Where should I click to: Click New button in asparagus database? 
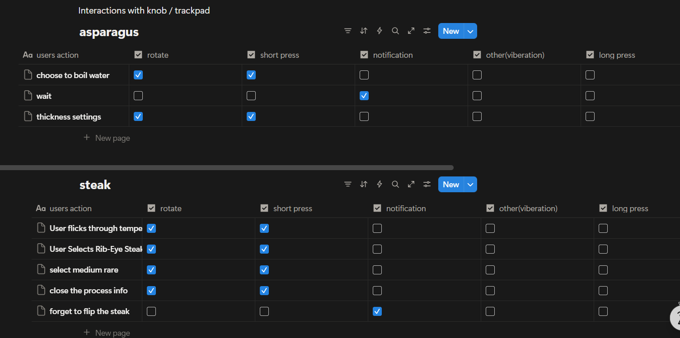[451, 31]
